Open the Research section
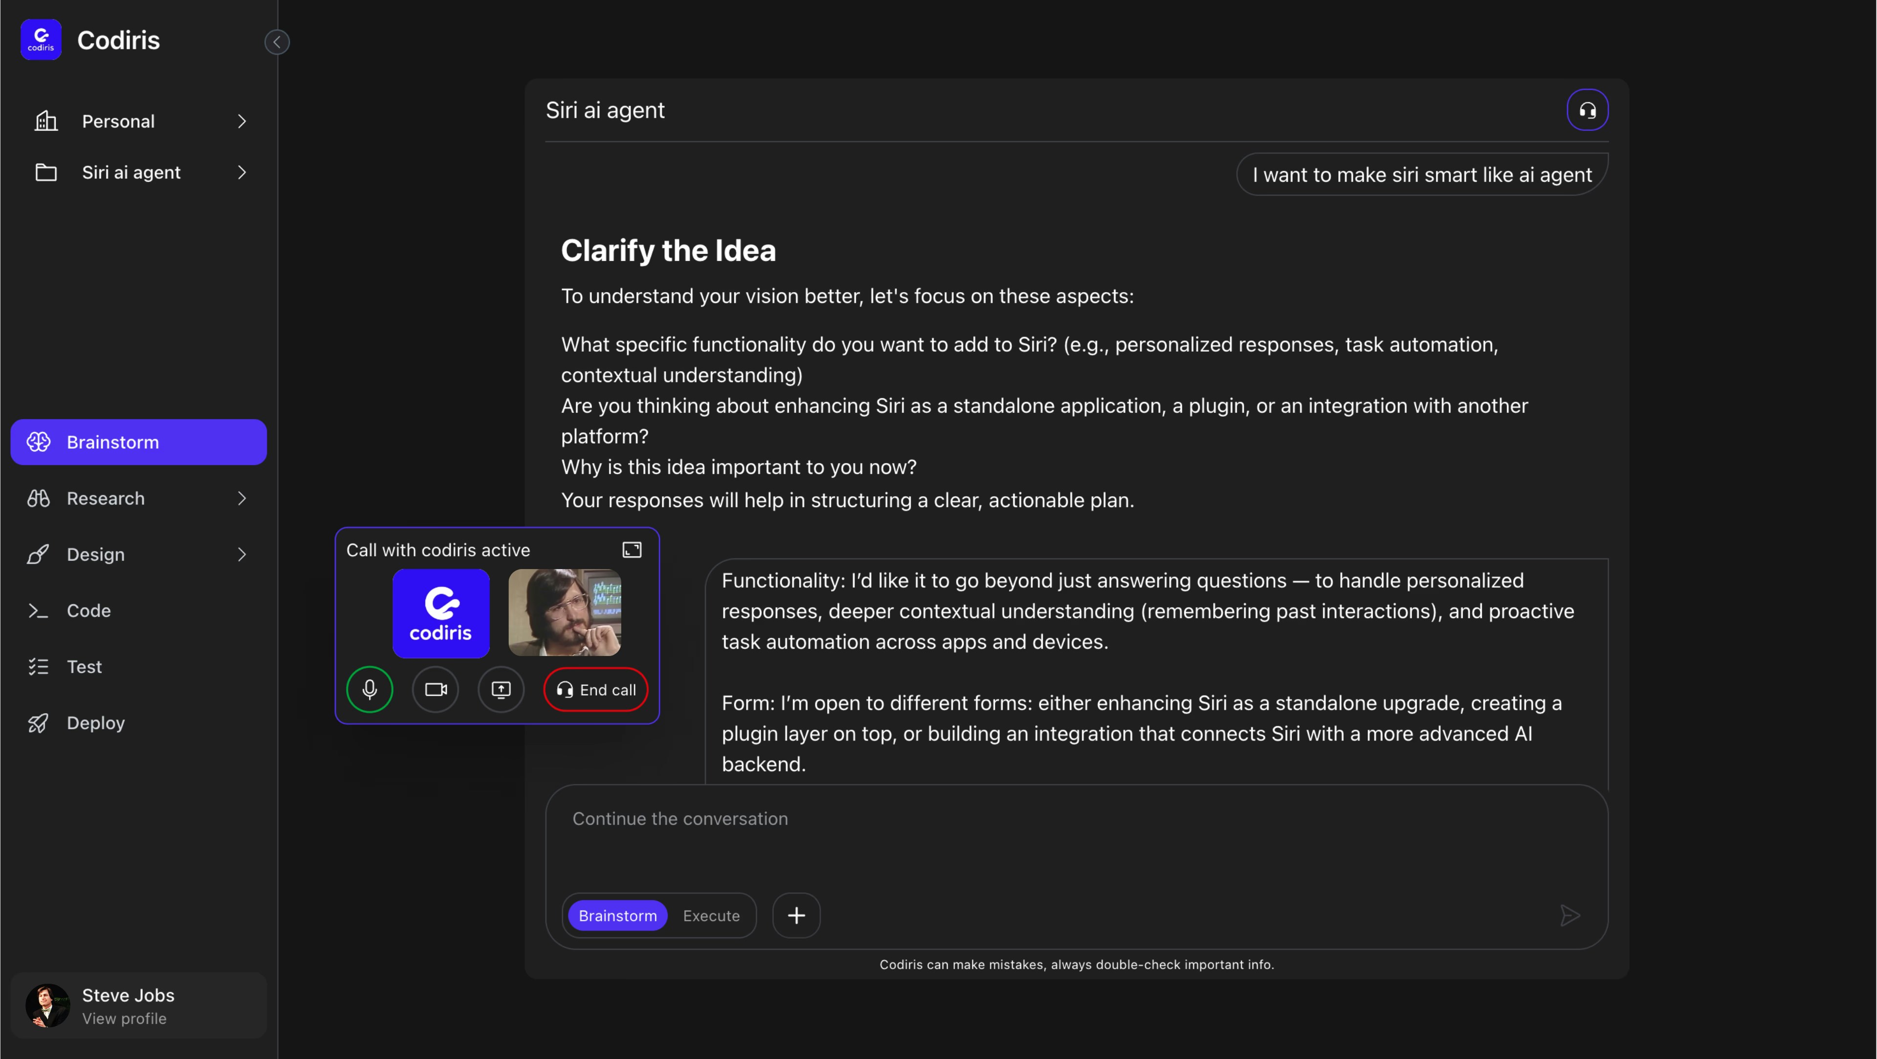Screen dimensions: 1877x1059 [138, 498]
